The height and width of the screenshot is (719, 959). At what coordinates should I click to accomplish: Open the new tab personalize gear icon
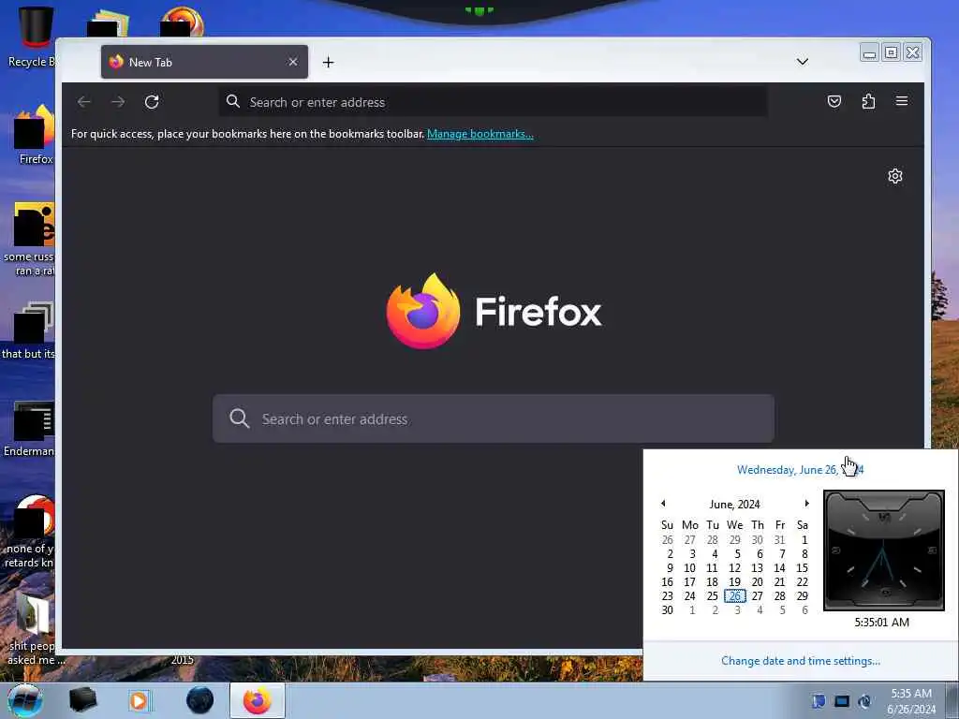tap(894, 176)
